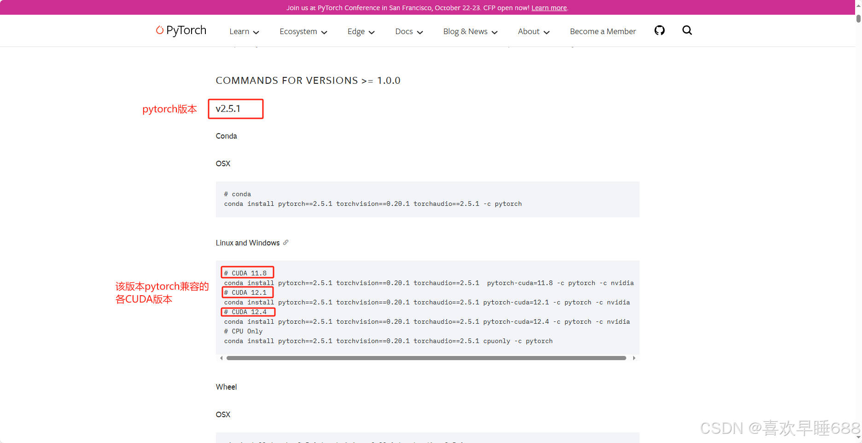This screenshot has height=443, width=862.
Task: Select the Learn menu item
Action: (x=239, y=31)
